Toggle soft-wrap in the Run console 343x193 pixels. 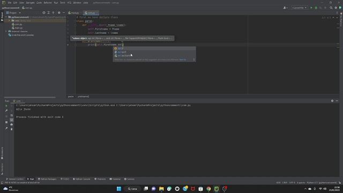(x=12, y=115)
